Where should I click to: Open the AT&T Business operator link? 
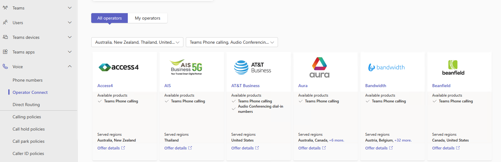[x=245, y=86]
